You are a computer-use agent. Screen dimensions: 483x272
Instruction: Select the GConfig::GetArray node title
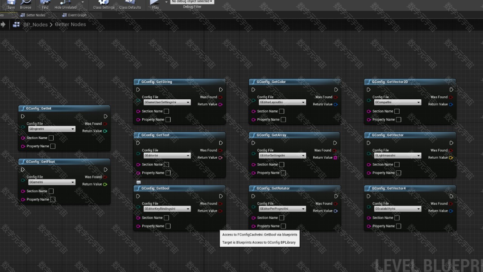(x=271, y=135)
